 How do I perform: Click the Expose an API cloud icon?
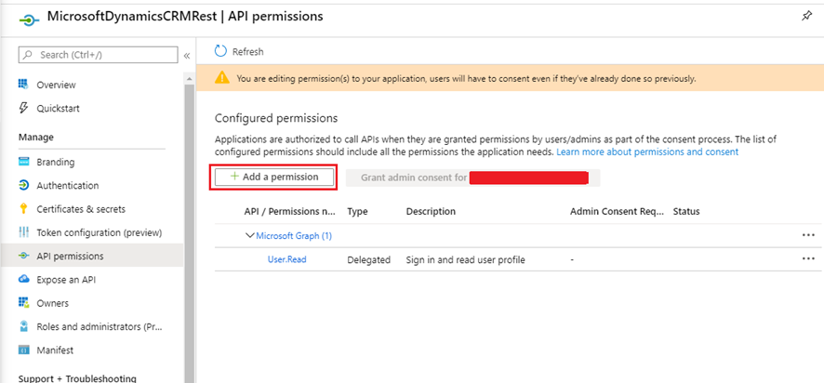coord(23,279)
